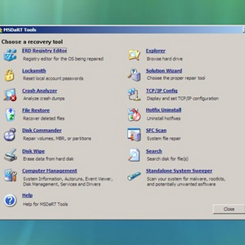Click the Crash Analyzer icon
The image size is (245, 245).
tap(10, 95)
